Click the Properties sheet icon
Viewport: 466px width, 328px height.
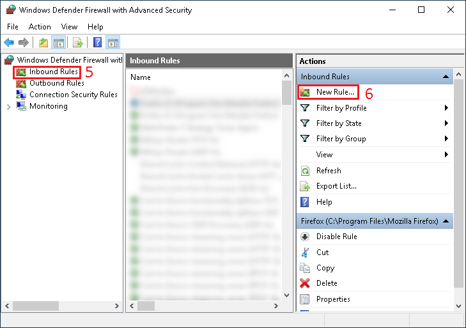(305, 299)
